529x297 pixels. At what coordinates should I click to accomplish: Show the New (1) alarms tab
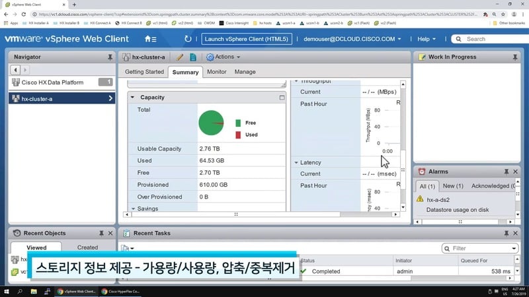click(x=453, y=186)
